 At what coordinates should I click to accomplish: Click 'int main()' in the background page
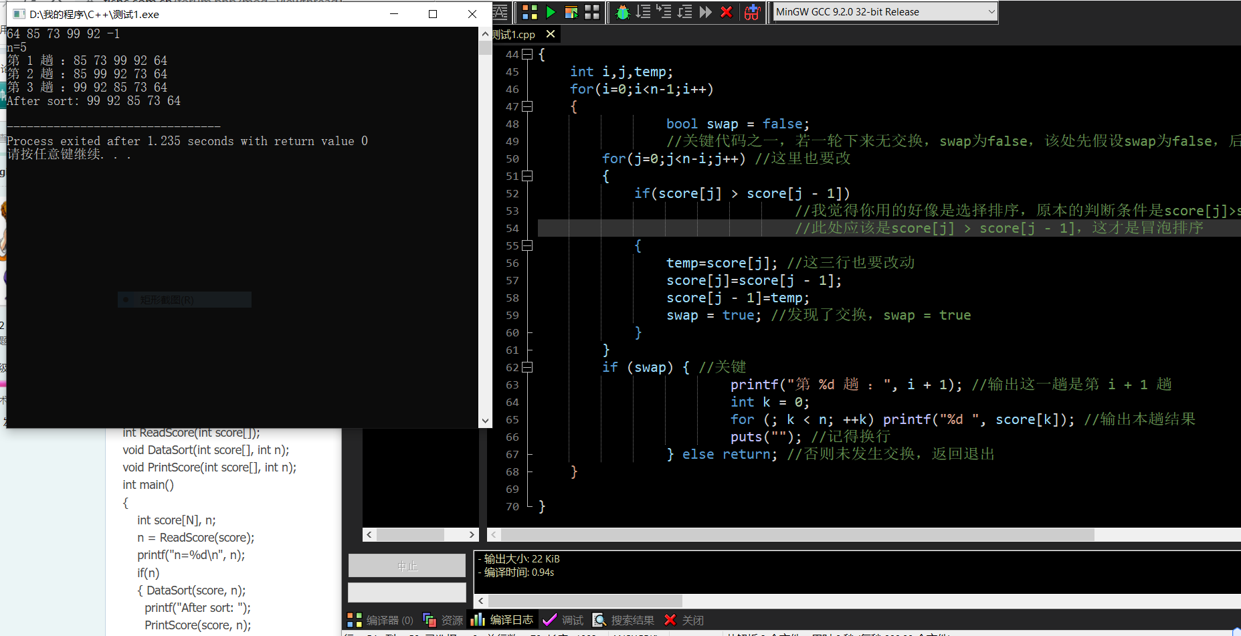pos(148,485)
